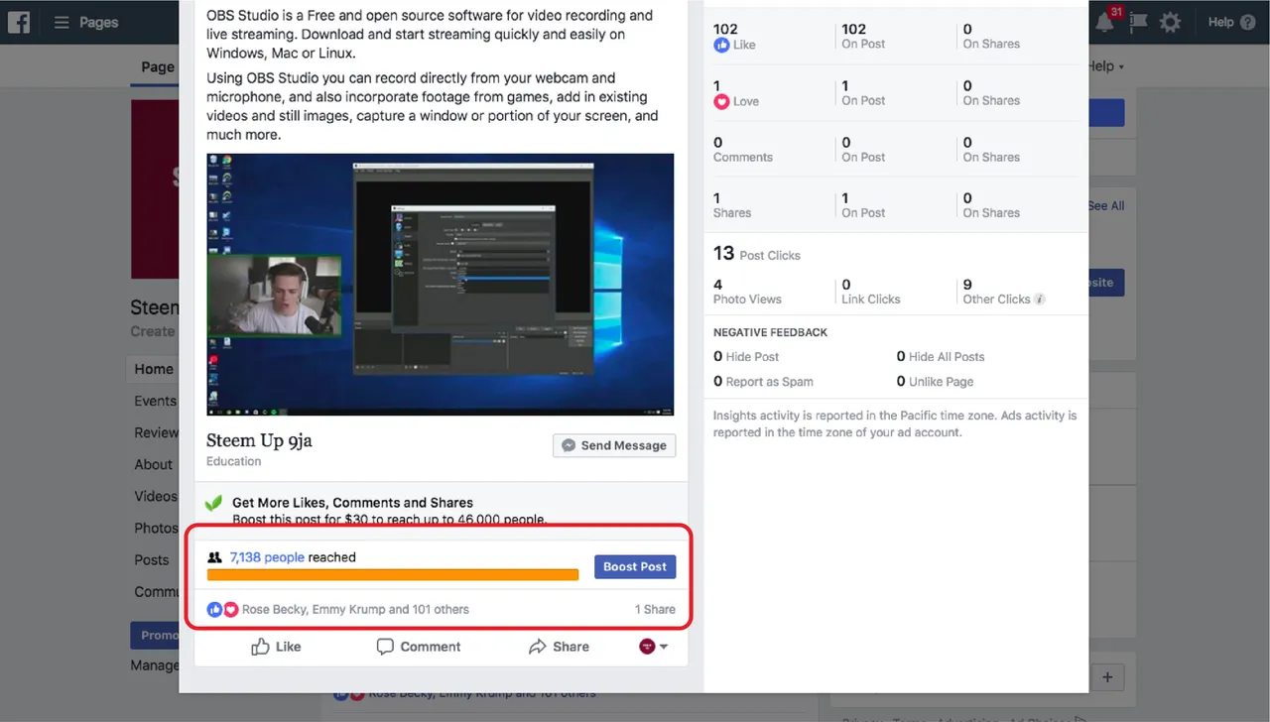Viewport: 1270px width, 722px height.
Task: Click the plus button at bottom right
Action: [1107, 678]
